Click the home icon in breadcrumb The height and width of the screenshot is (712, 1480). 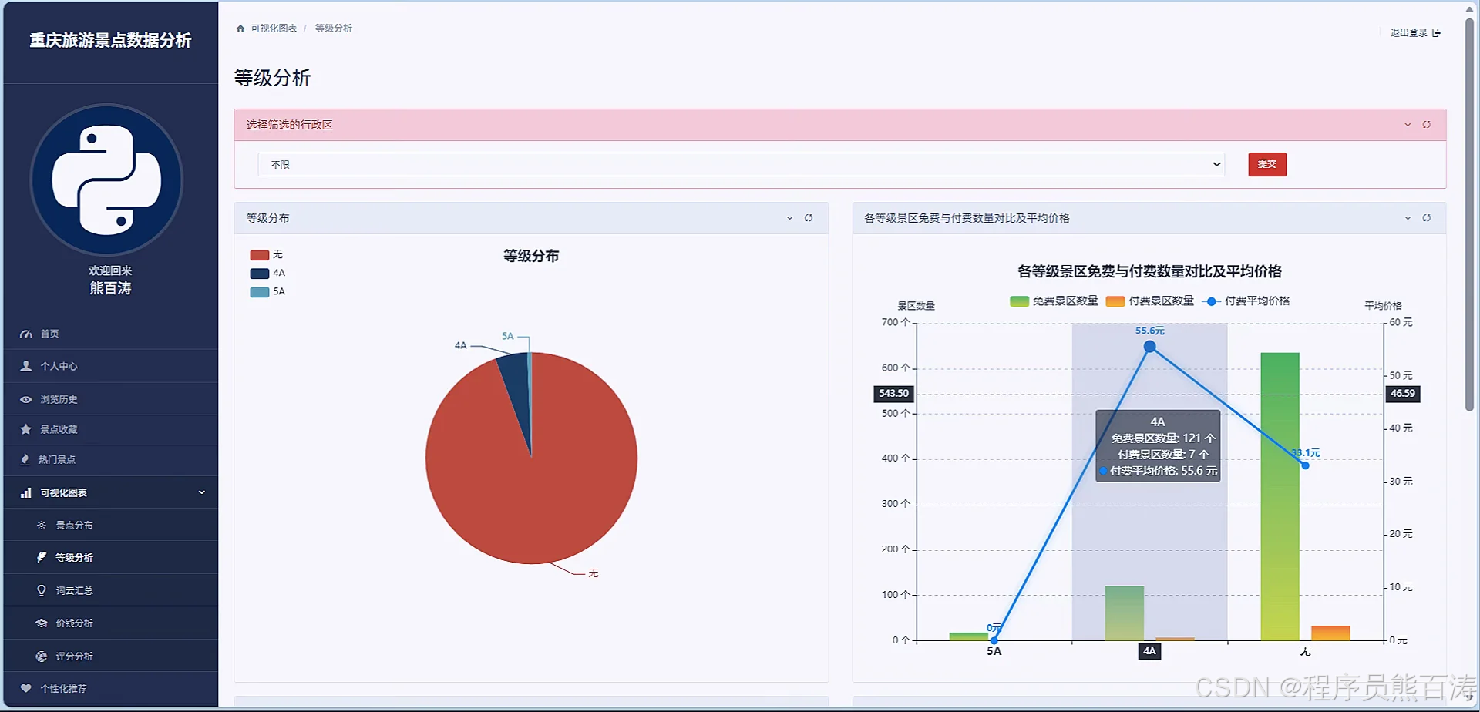click(x=240, y=29)
